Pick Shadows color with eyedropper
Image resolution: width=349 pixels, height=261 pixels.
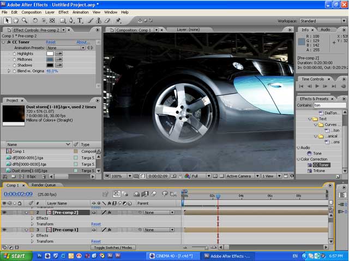click(59, 65)
